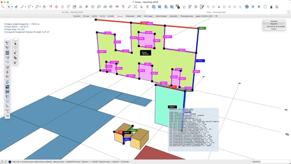Click the Medidas measurements input box
This screenshot has height=164, width=291.
click(x=275, y=162)
